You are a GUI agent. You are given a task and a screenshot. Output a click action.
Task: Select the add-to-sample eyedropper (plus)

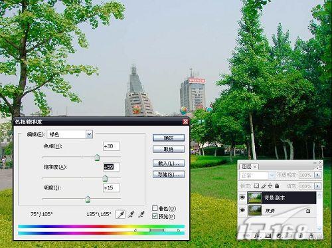(x=131, y=214)
